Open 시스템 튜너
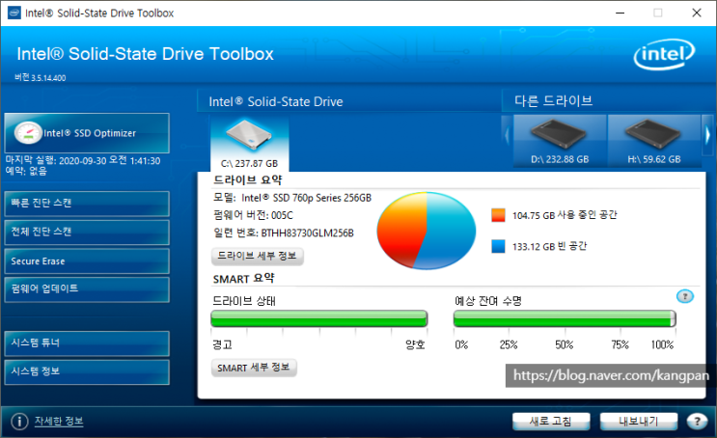Screen dimensions: 717x438 pos(87,343)
